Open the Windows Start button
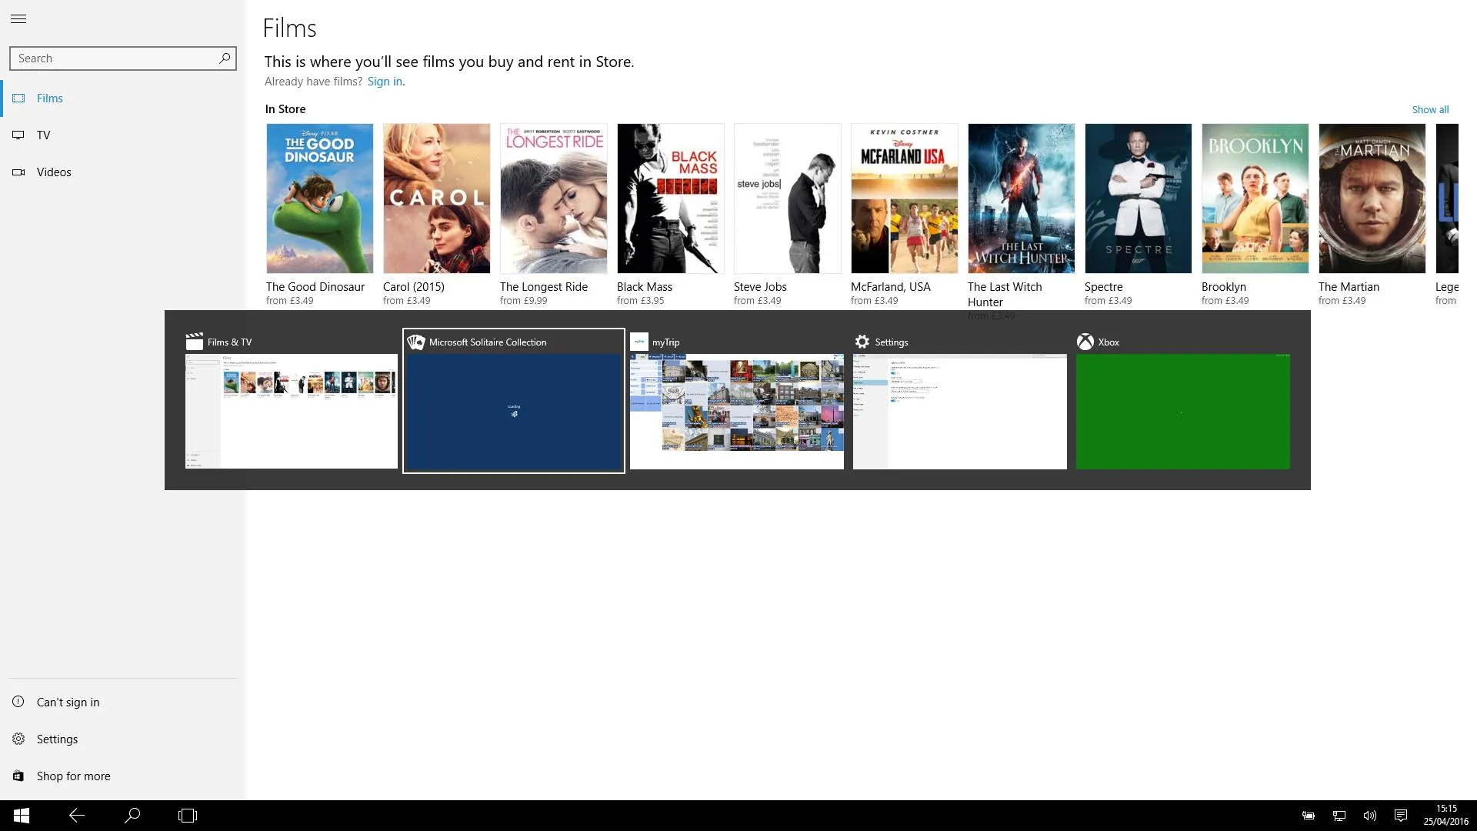 click(x=22, y=816)
